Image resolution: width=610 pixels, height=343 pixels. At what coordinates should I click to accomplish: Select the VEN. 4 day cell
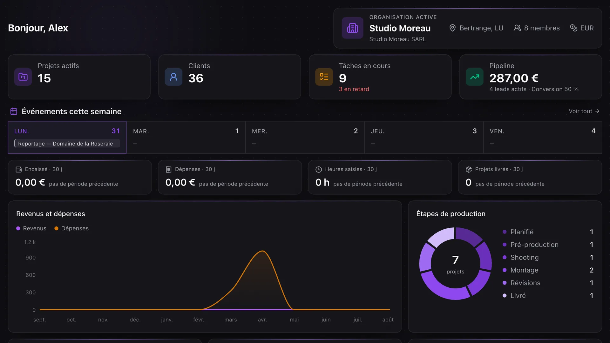543,138
